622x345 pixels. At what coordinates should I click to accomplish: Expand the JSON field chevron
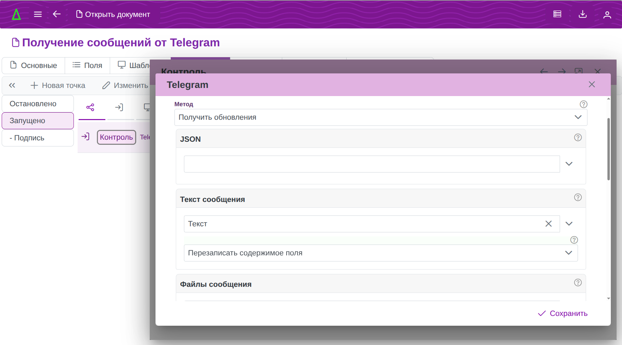569,164
